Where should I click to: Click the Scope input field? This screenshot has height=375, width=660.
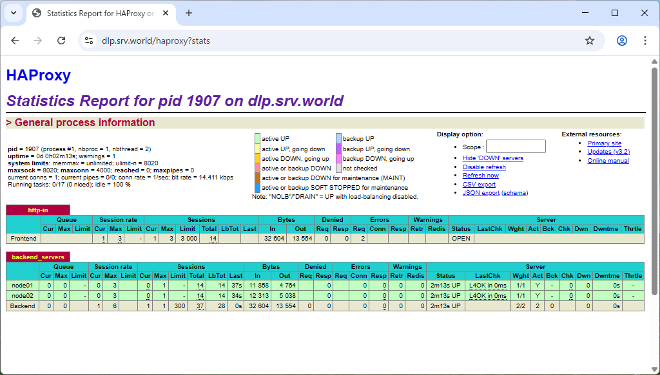[516, 145]
